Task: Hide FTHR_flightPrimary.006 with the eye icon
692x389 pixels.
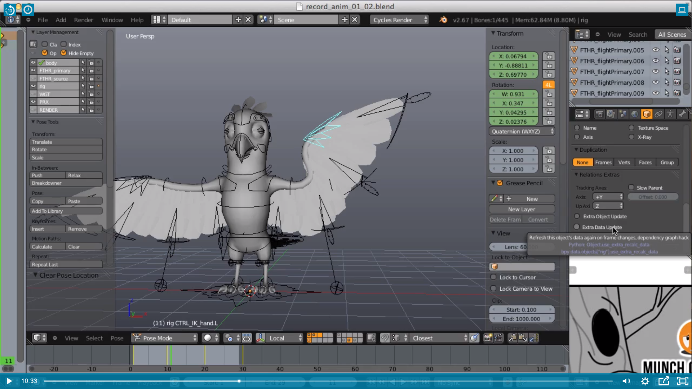Action: (656, 61)
